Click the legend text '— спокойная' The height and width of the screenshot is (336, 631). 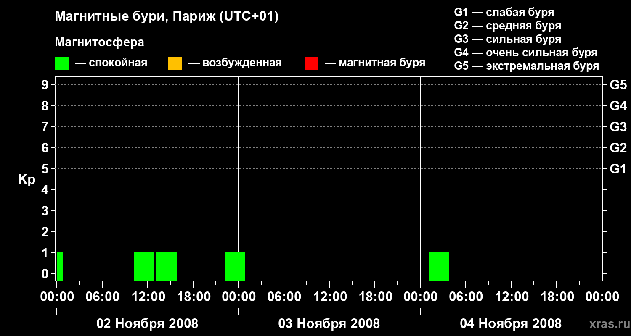(111, 63)
